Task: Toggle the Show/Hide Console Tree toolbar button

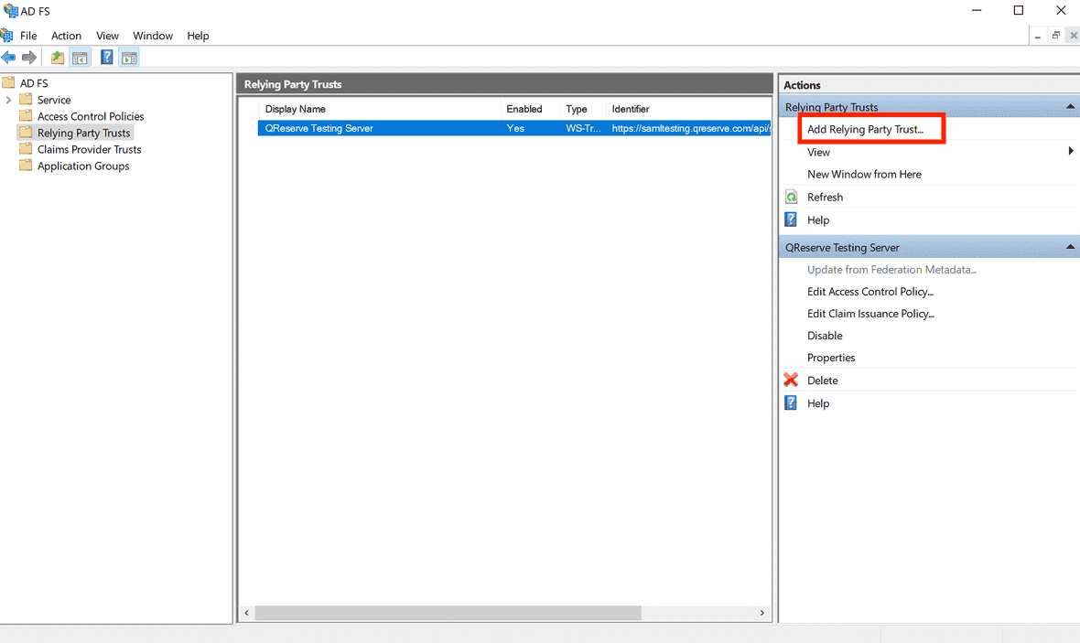Action: tap(81, 58)
